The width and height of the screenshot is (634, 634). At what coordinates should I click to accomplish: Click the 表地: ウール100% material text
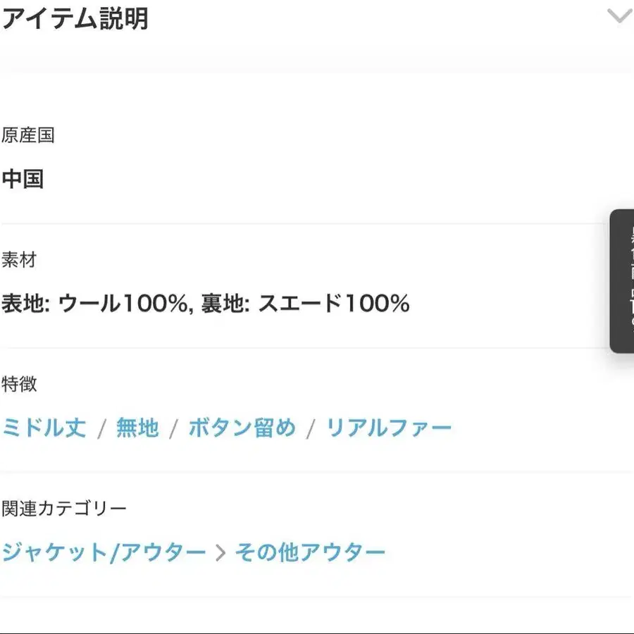coord(98,304)
